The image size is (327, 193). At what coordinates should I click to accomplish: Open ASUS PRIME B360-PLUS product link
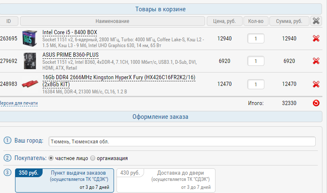pos(71,55)
